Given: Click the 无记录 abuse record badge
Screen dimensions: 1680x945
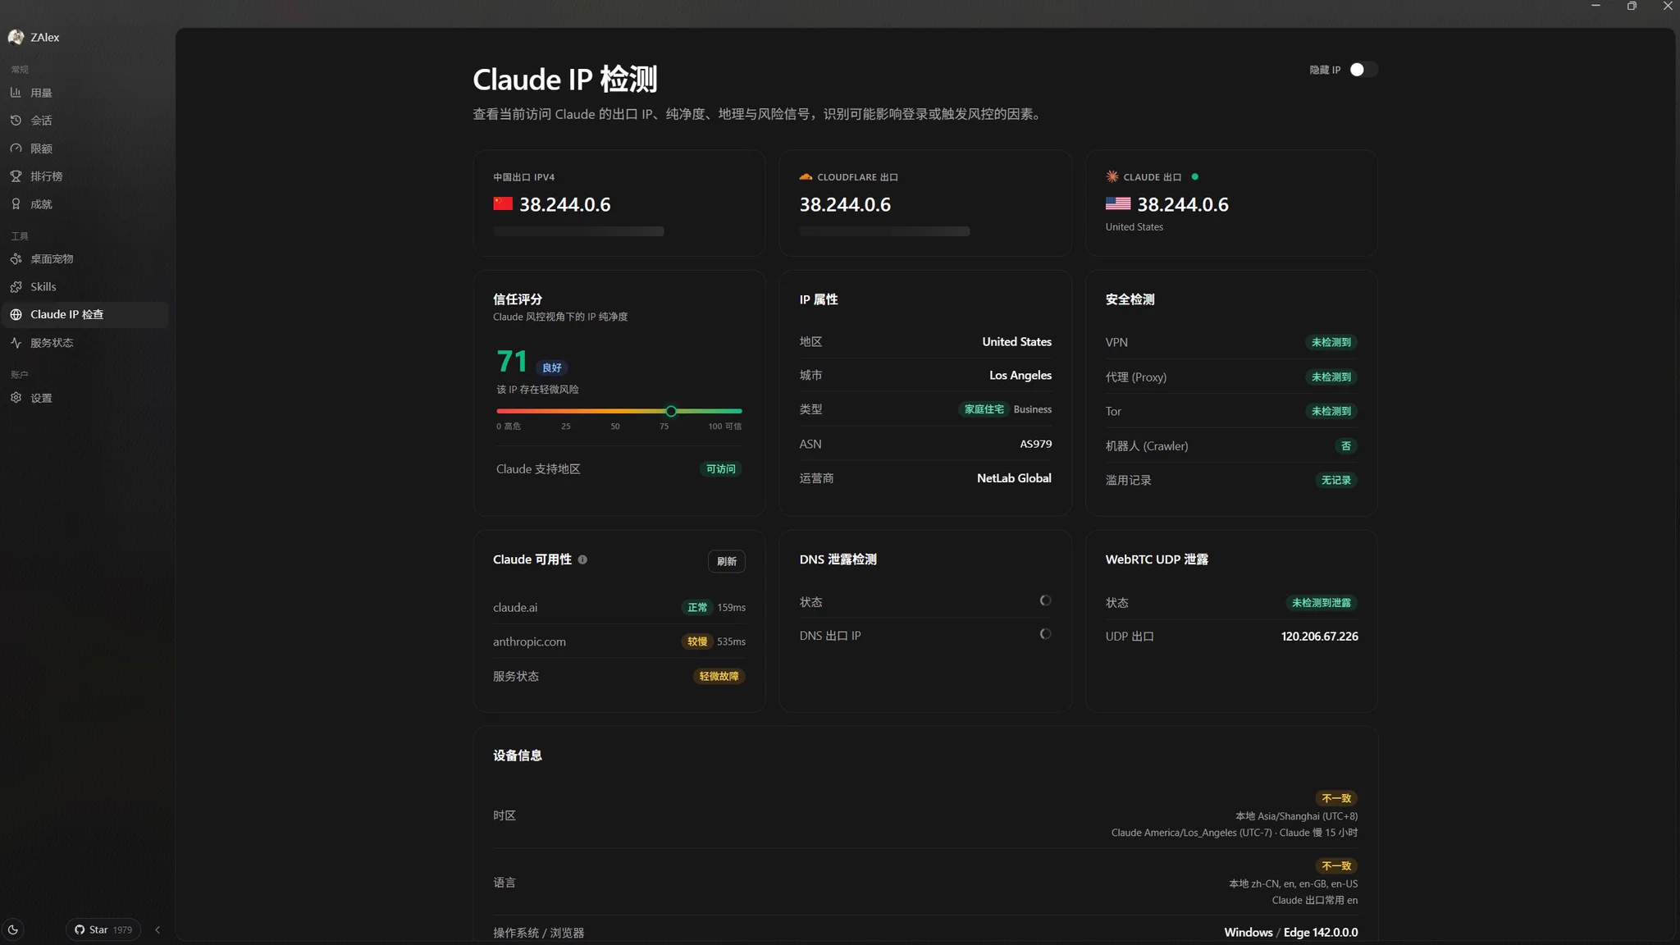Looking at the screenshot, I should point(1335,480).
